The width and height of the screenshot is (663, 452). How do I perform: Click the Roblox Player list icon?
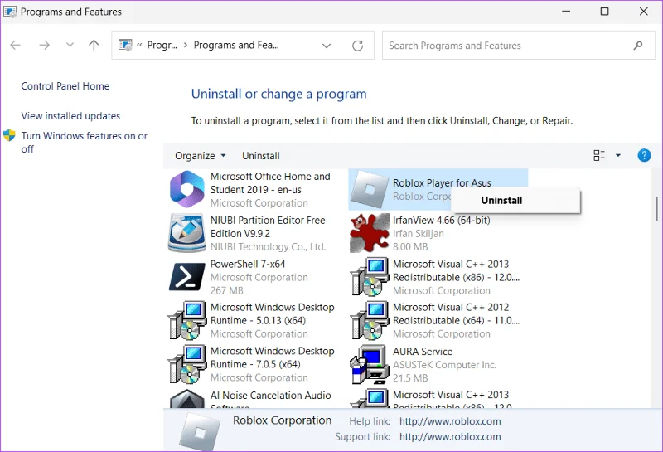(370, 189)
